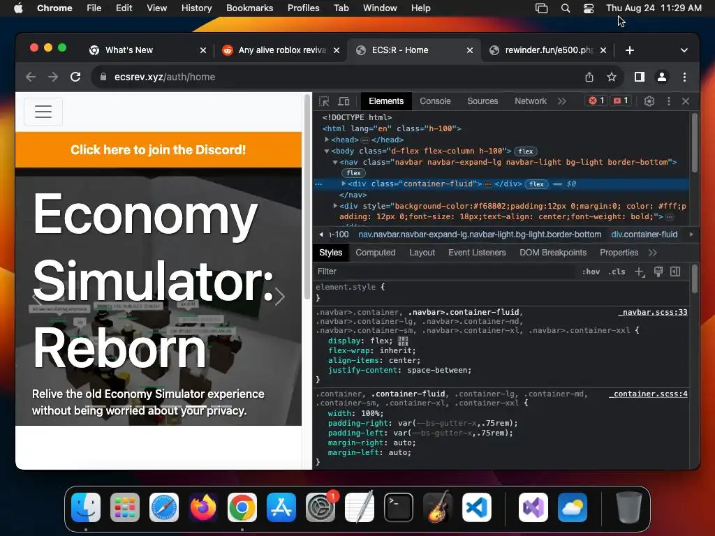Open the hamburger navbar toggler
Screen dimensions: 715x536
click(x=43, y=112)
